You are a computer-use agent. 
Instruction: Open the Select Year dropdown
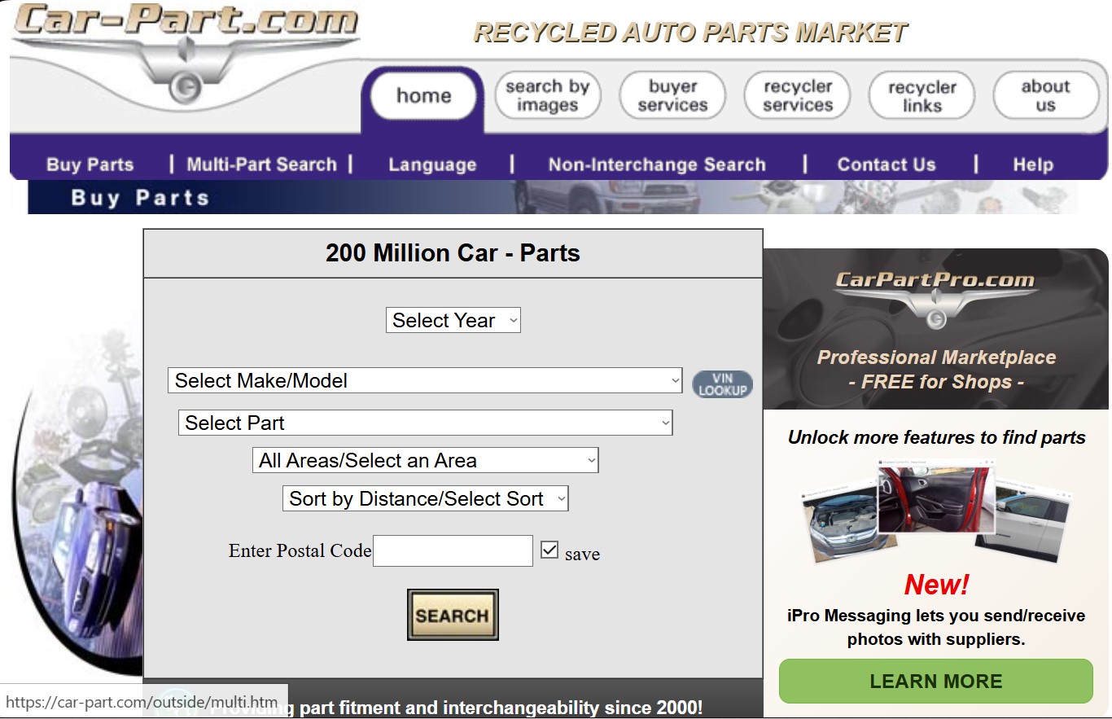453,320
